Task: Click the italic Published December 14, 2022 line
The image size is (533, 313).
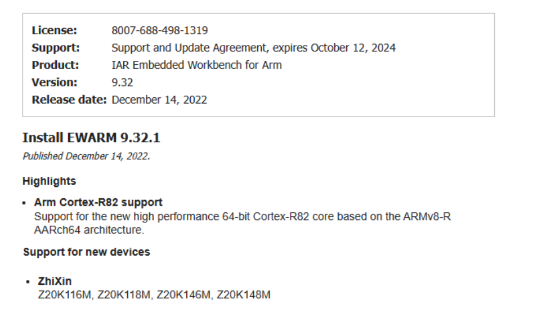Action: 86,156
